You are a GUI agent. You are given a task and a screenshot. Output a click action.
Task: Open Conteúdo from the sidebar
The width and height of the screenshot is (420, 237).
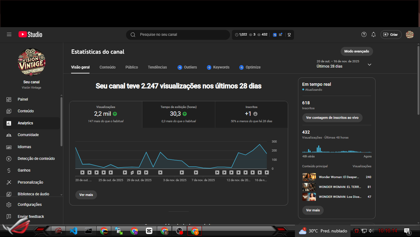26,111
